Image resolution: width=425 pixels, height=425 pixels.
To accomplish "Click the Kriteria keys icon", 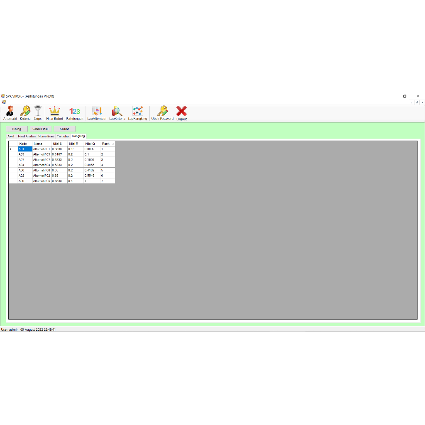I will coord(25,112).
